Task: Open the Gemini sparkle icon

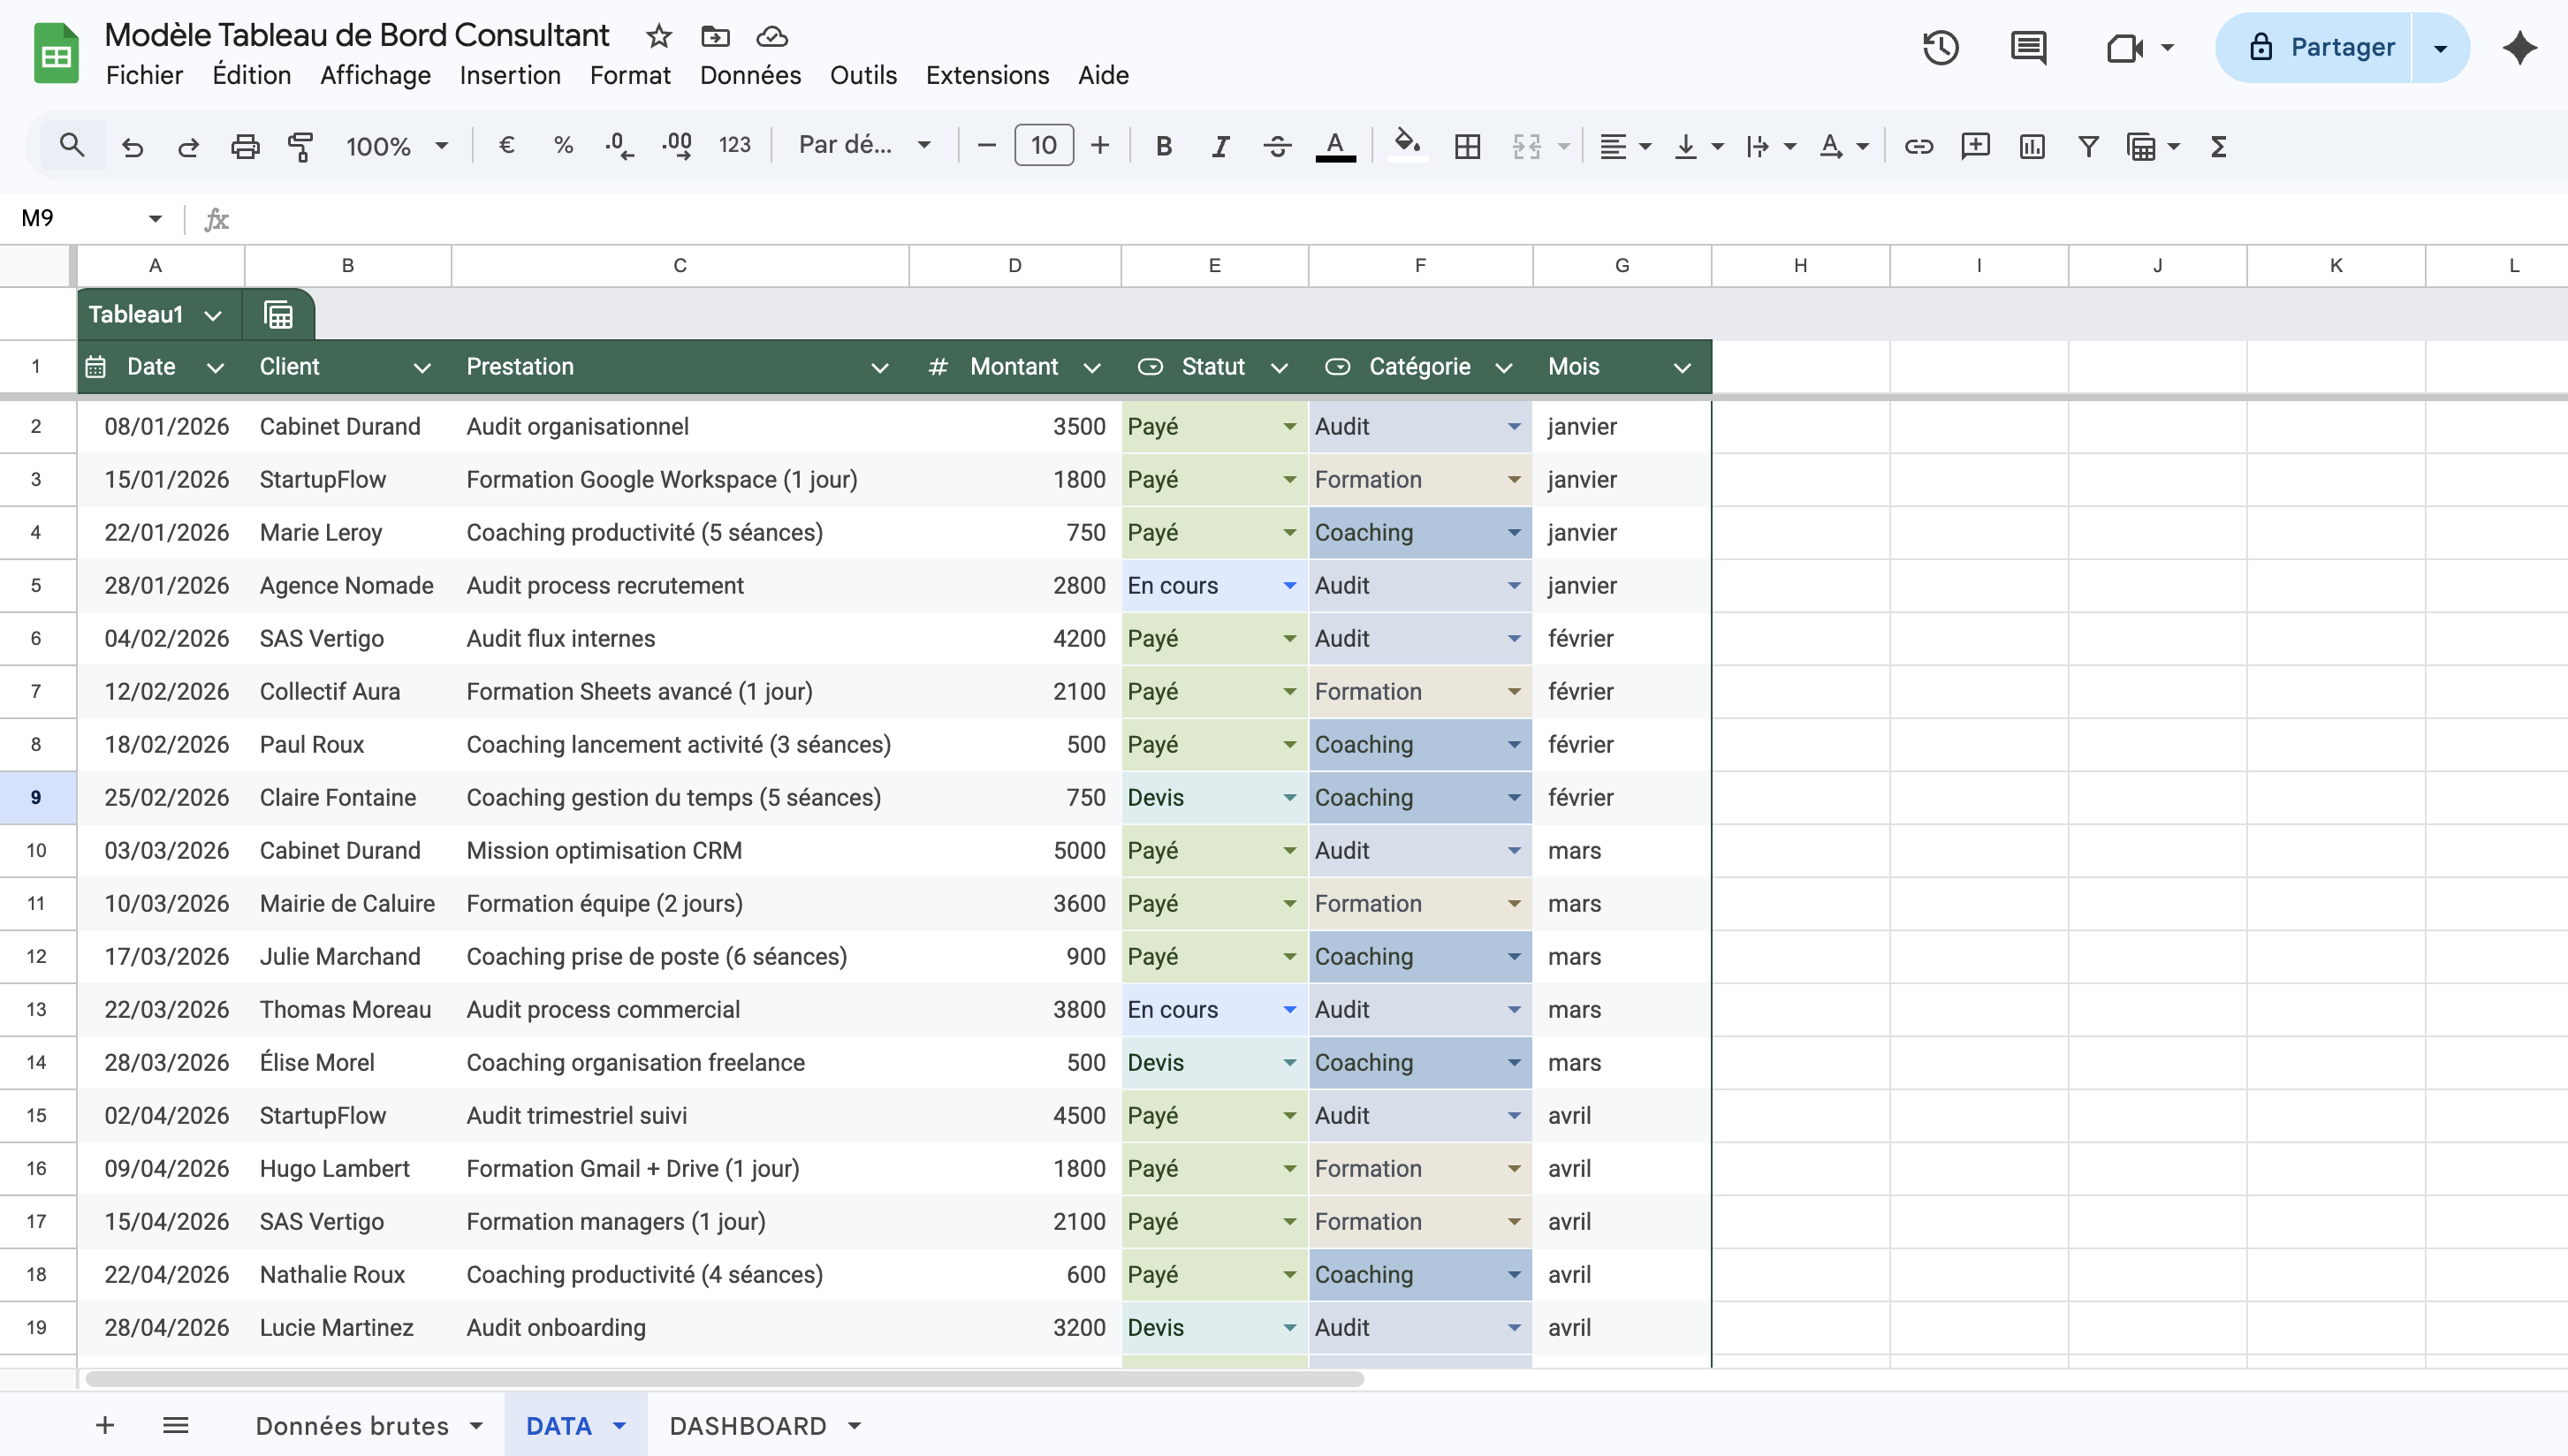Action: (2519, 47)
